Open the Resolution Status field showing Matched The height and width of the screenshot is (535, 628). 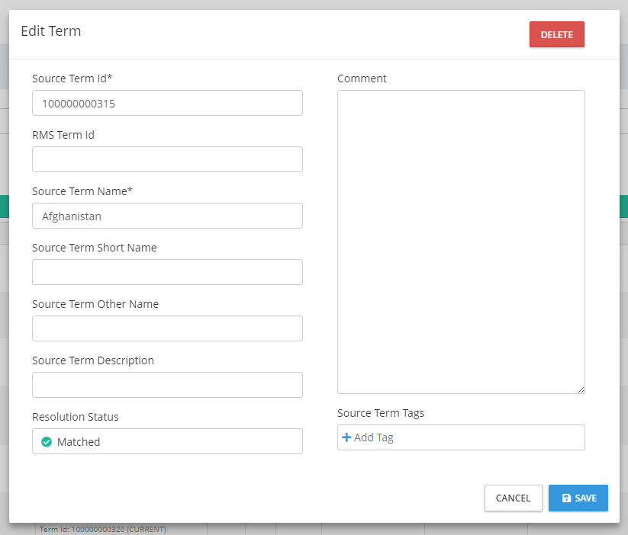point(167,442)
